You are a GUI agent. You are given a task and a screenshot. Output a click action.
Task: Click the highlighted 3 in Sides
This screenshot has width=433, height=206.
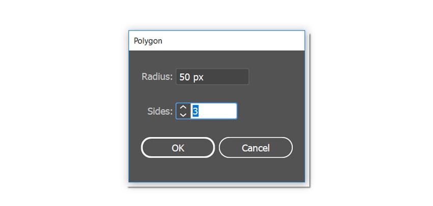point(195,111)
